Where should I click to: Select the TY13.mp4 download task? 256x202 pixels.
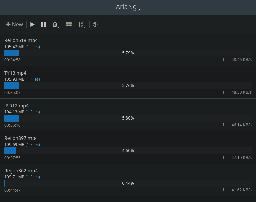(x=16, y=73)
